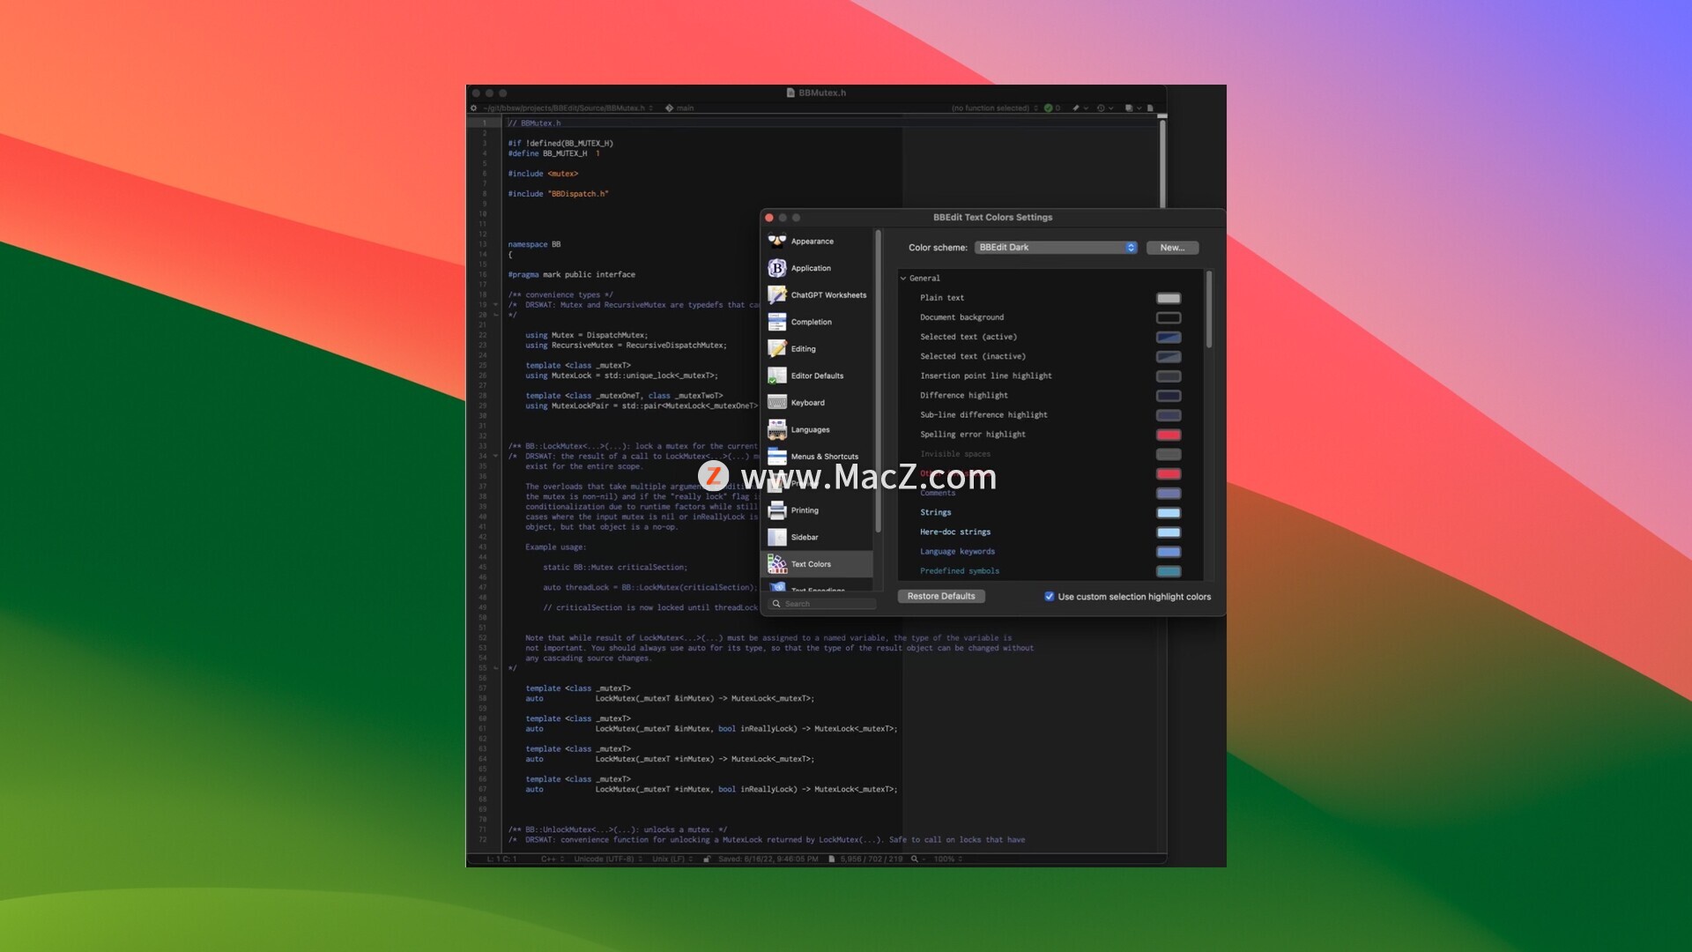This screenshot has width=1692, height=952.
Task: Open the Sidebar settings icon
Action: [776, 537]
